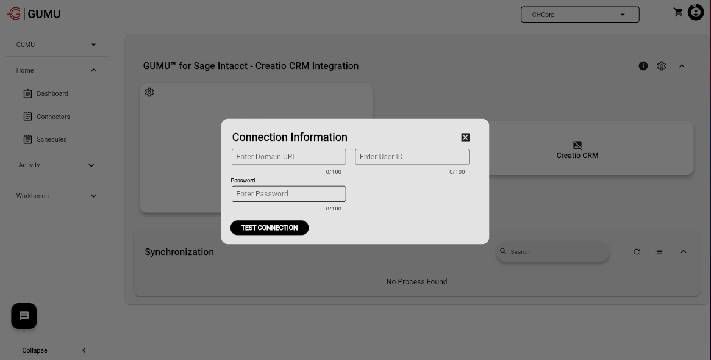Focus the Enter Password field
711x360 pixels.
coord(289,194)
